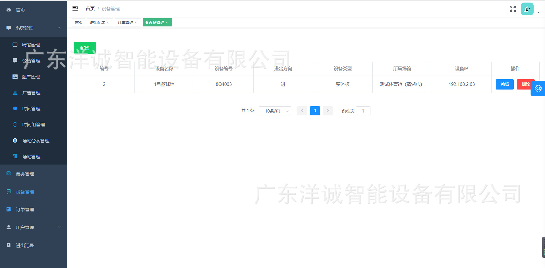The width and height of the screenshot is (545, 268).
Task: Toggle the sidebar with the hamburger icon
Action: [x=75, y=8]
